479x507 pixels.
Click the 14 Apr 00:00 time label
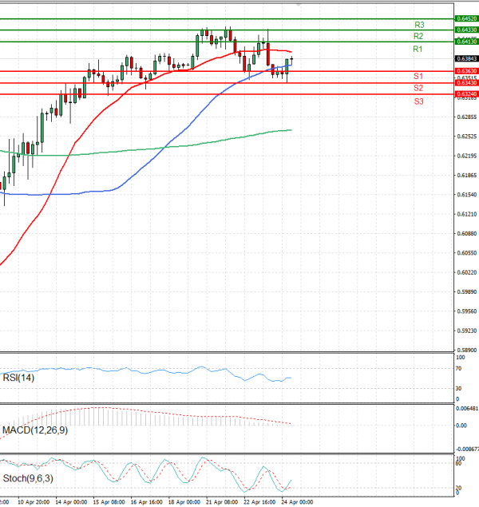pos(71,502)
